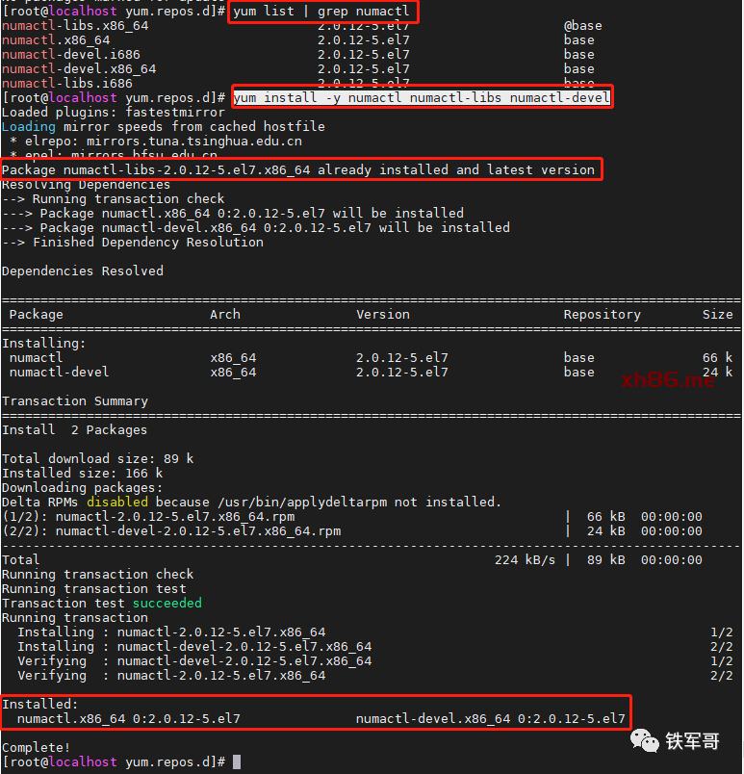Image resolution: width=744 pixels, height=774 pixels.
Task: Click the 'Version' column header
Action: click(x=382, y=315)
